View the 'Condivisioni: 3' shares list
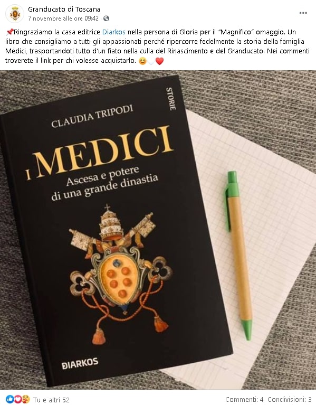 (290, 400)
